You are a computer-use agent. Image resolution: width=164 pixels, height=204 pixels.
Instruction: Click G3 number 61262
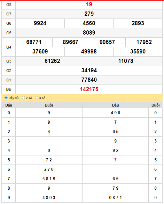click(x=52, y=61)
